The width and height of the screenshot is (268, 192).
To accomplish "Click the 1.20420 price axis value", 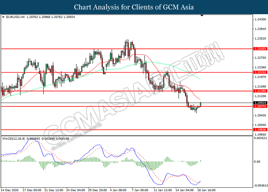I will [260, 115].
